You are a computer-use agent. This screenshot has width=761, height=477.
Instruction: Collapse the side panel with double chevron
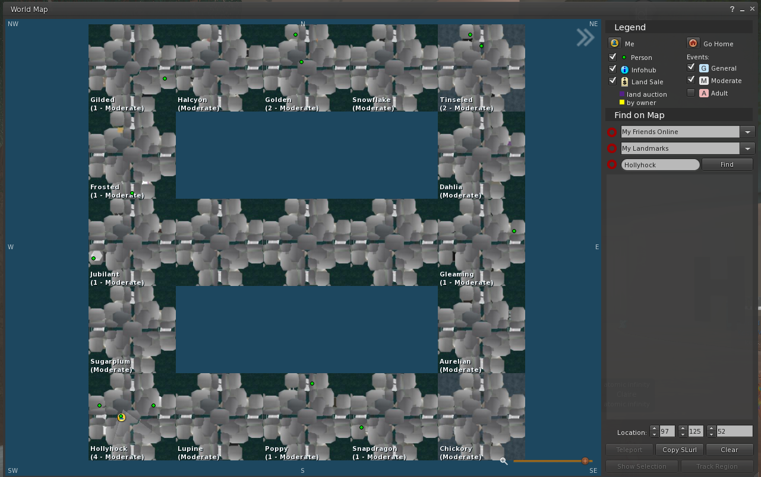tap(585, 37)
